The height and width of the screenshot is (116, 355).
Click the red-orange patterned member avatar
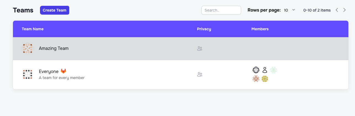(256, 79)
